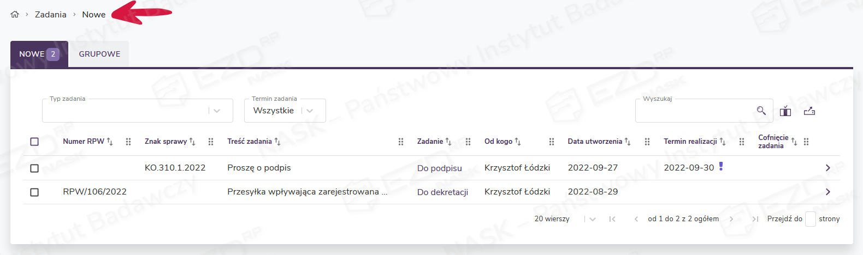Check the box for Proszę o podpis row

coord(34,168)
